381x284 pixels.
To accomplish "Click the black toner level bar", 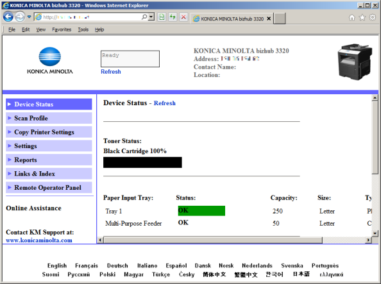I will (x=142, y=162).
